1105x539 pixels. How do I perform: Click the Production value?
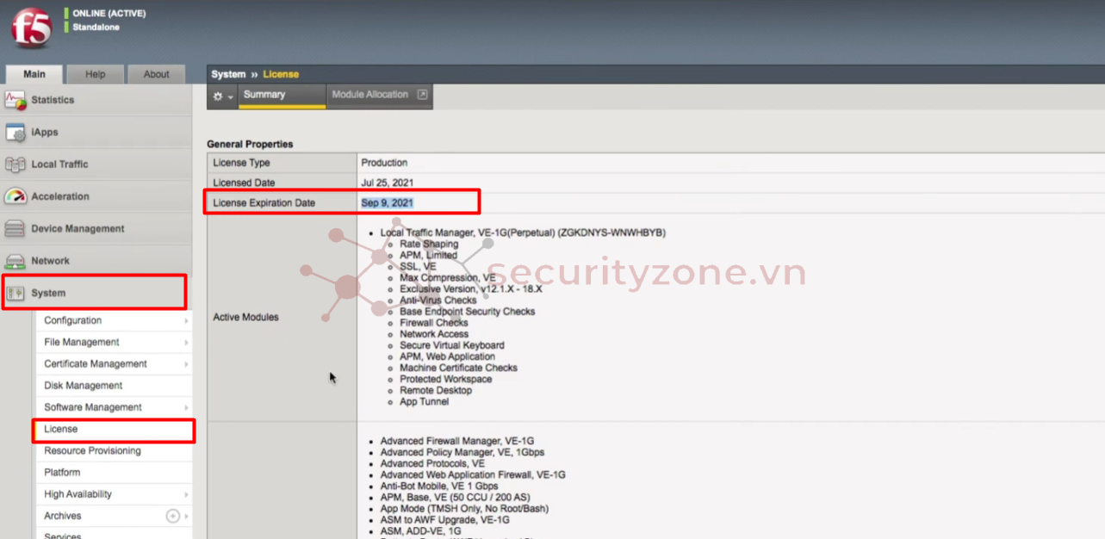pyautogui.click(x=384, y=163)
